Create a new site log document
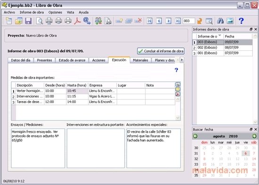Screen dimensions: 259x185 click(x=9, y=21)
